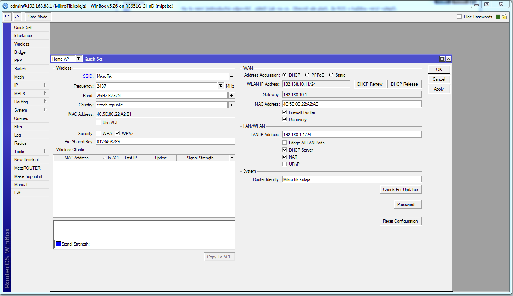
Task: Close the Quick Set inner window
Action: [448, 59]
